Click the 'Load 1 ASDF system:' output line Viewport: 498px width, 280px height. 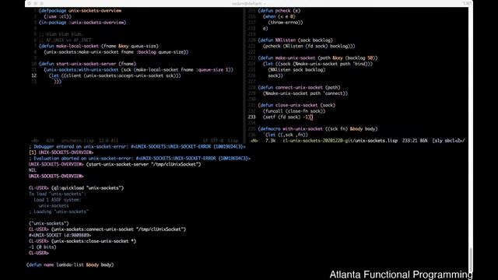(58, 200)
